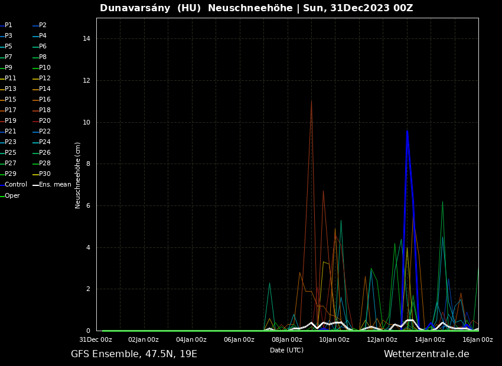Click the Date (UTC) x-axis label

point(286,351)
